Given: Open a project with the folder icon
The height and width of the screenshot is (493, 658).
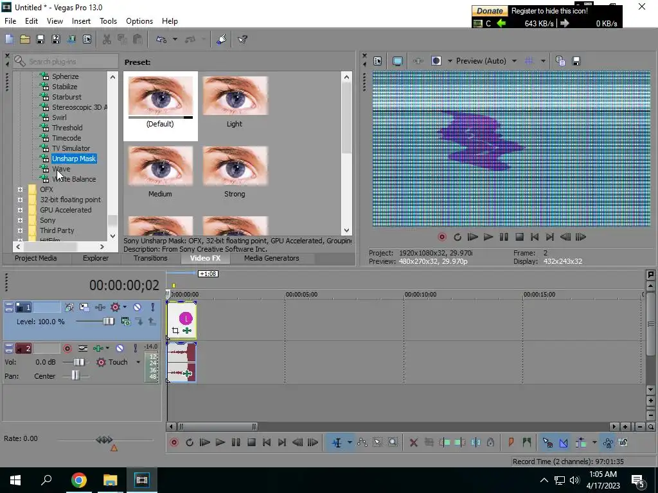Looking at the screenshot, I should [25, 39].
